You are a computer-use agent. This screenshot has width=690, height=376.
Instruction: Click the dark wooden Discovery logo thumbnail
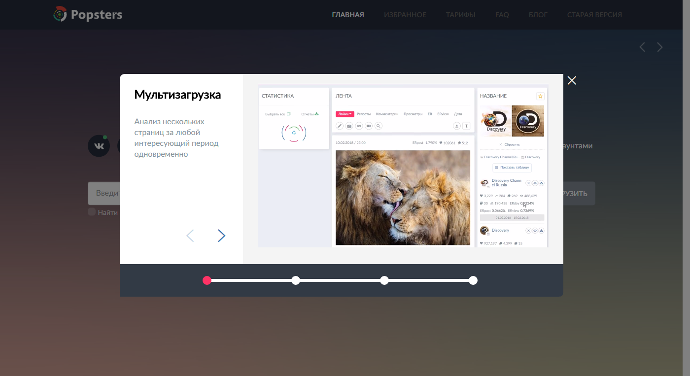pyautogui.click(x=528, y=121)
